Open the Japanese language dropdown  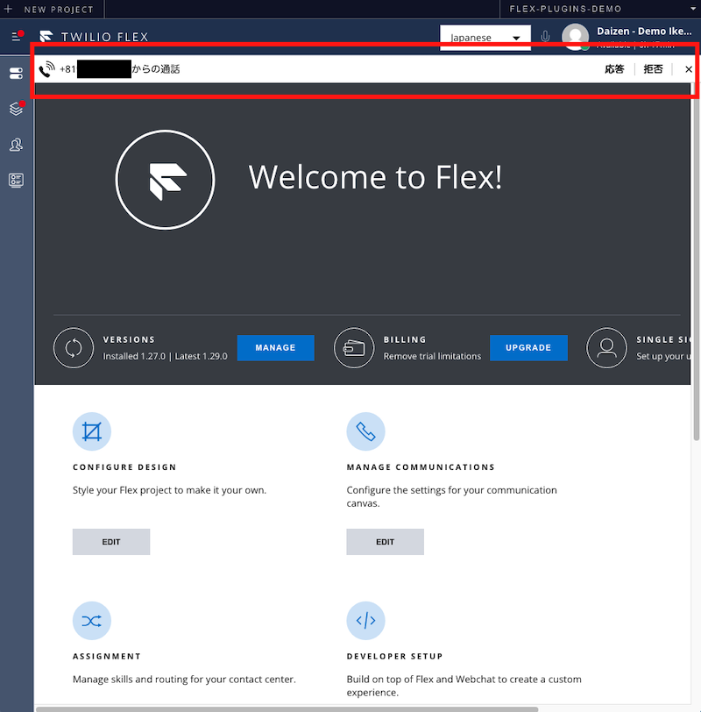(x=485, y=38)
